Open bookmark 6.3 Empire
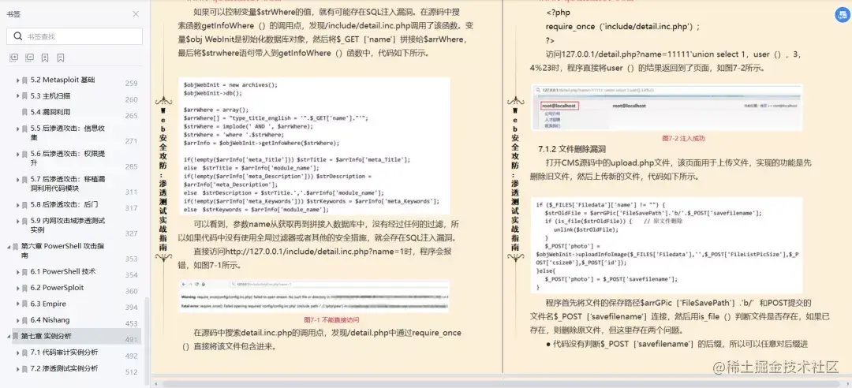 50,304
